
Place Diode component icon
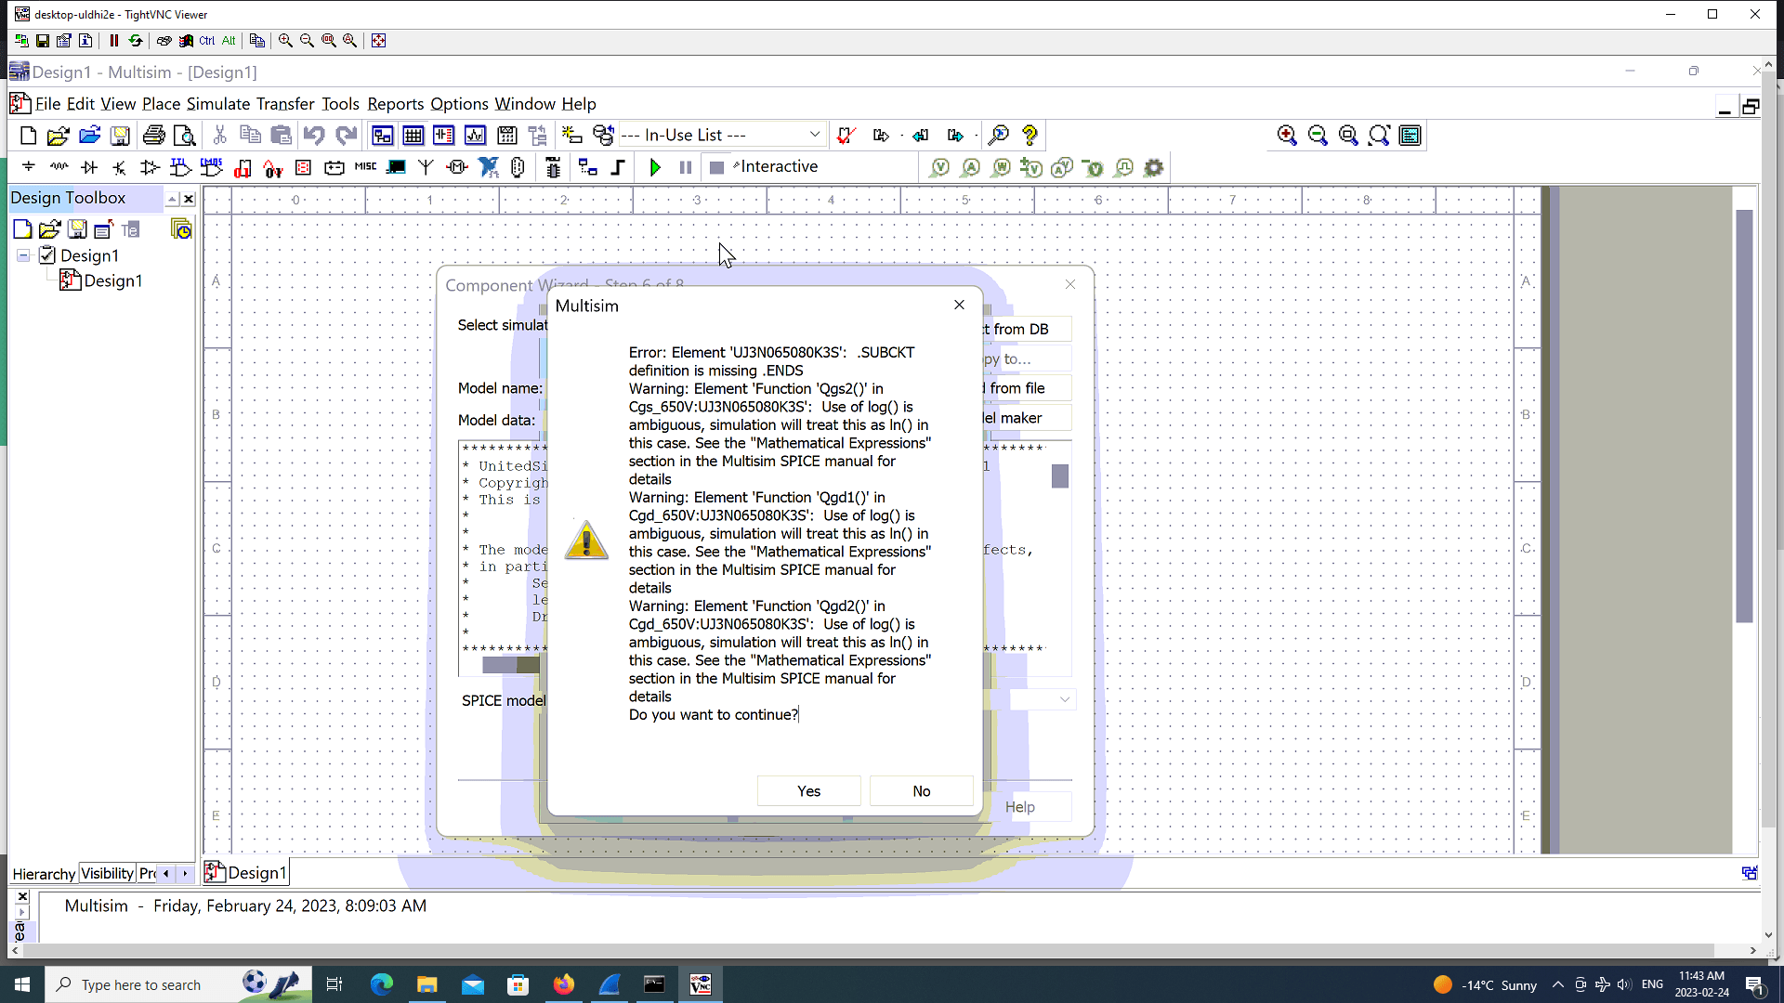point(89,167)
